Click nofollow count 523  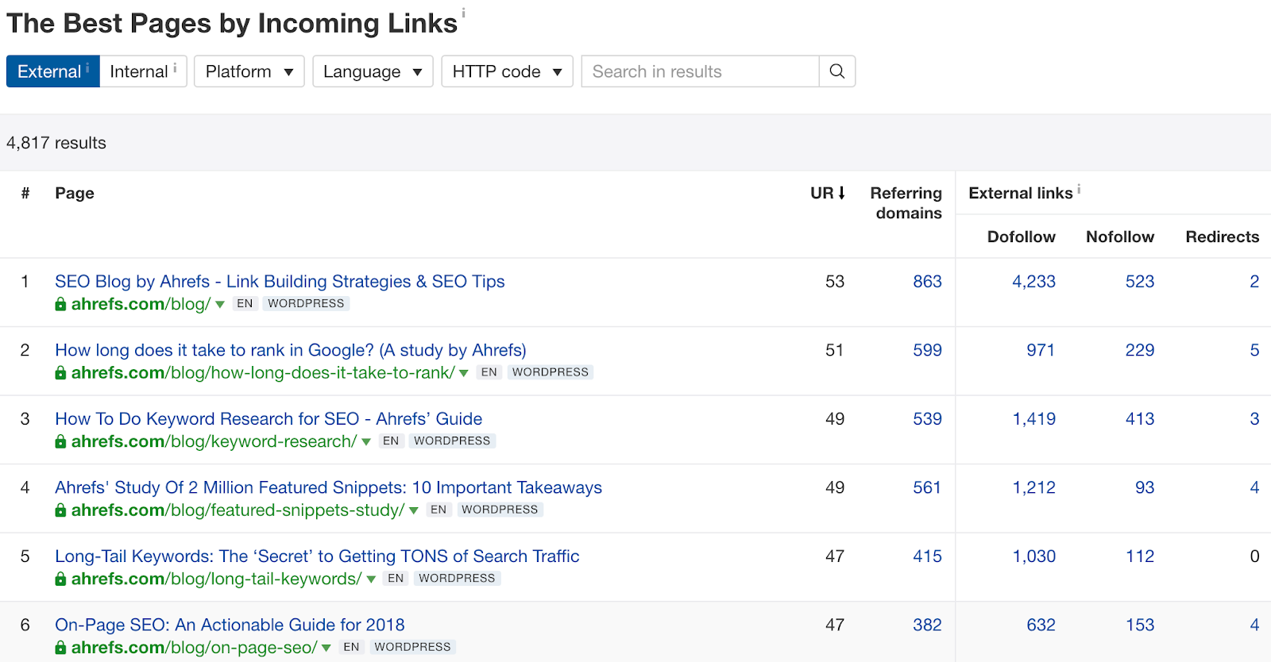pyautogui.click(x=1140, y=282)
